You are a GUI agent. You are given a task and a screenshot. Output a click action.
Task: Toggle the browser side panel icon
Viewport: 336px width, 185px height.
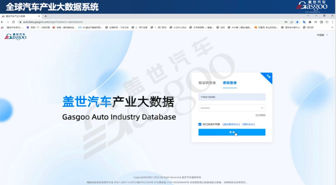321,22
